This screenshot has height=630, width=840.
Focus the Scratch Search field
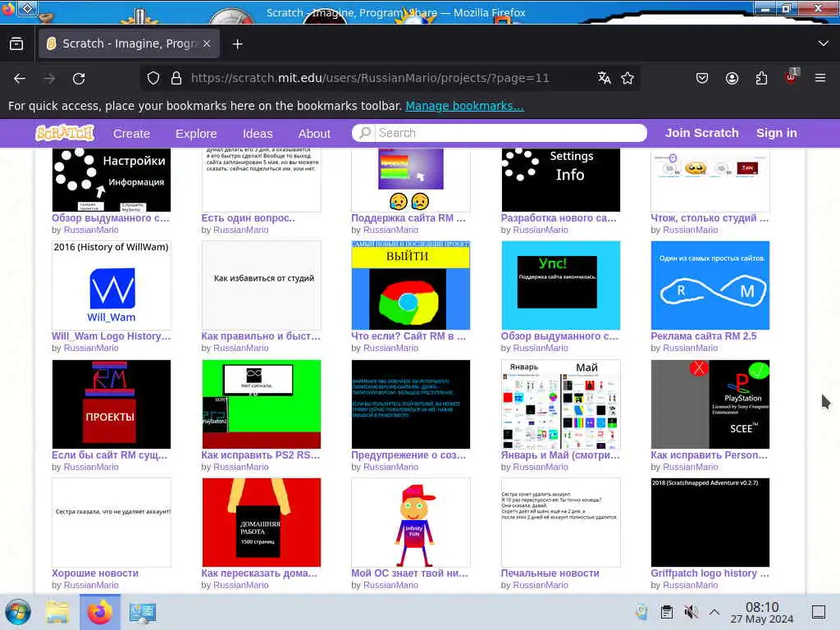click(500, 133)
